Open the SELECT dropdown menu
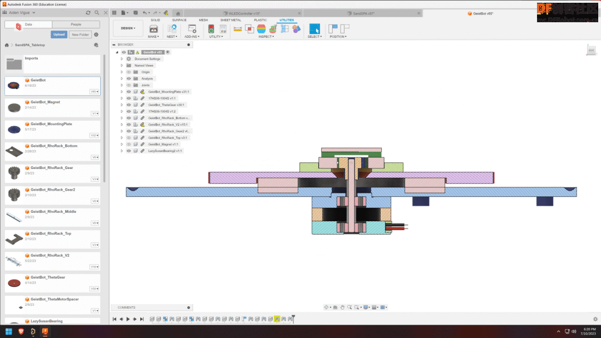Screen dimensions: 601x338 pos(314,37)
